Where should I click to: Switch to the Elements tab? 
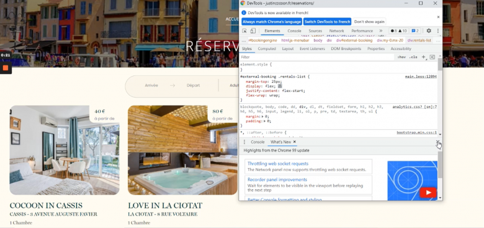tap(272, 31)
